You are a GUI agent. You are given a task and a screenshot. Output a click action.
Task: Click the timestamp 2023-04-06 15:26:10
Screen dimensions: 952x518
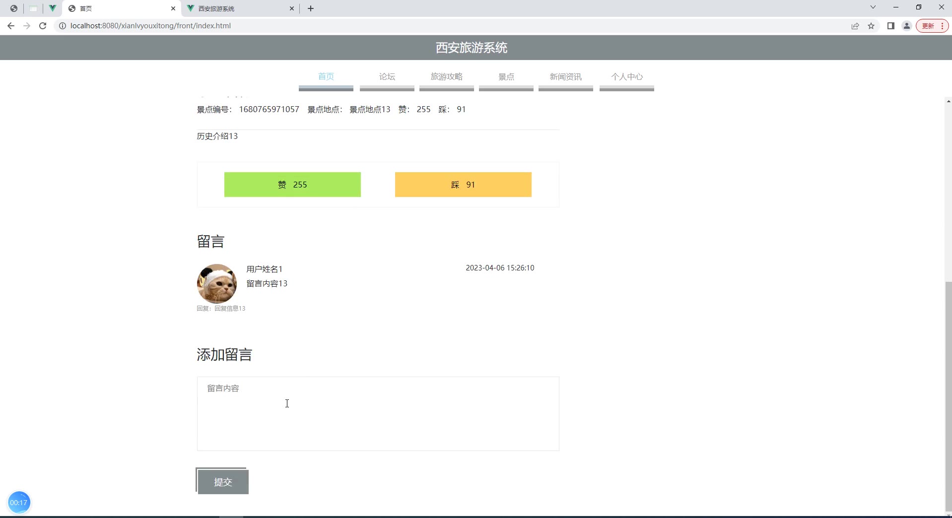click(500, 268)
